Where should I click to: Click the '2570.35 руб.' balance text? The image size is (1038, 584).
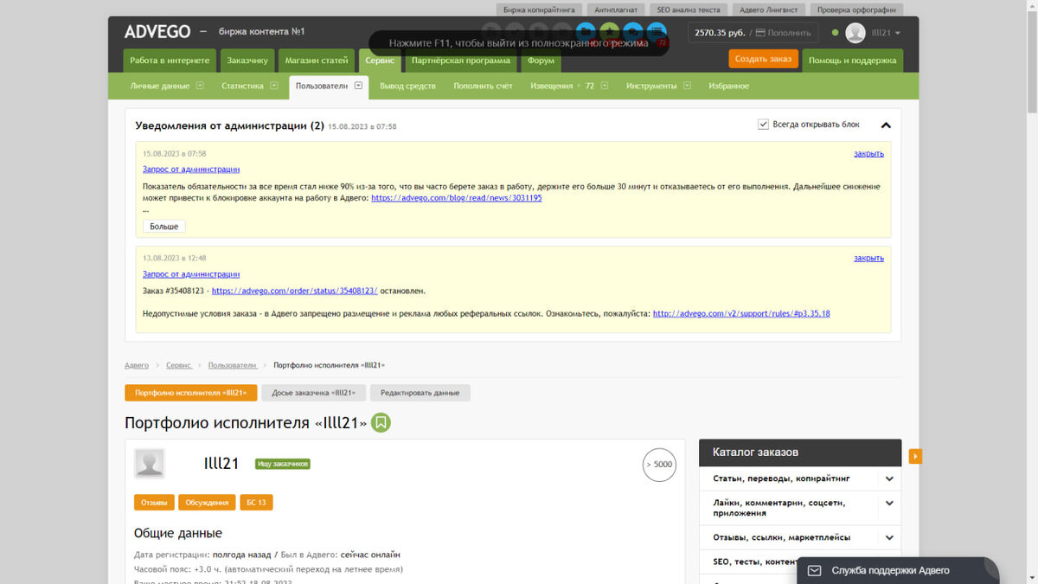(x=720, y=33)
